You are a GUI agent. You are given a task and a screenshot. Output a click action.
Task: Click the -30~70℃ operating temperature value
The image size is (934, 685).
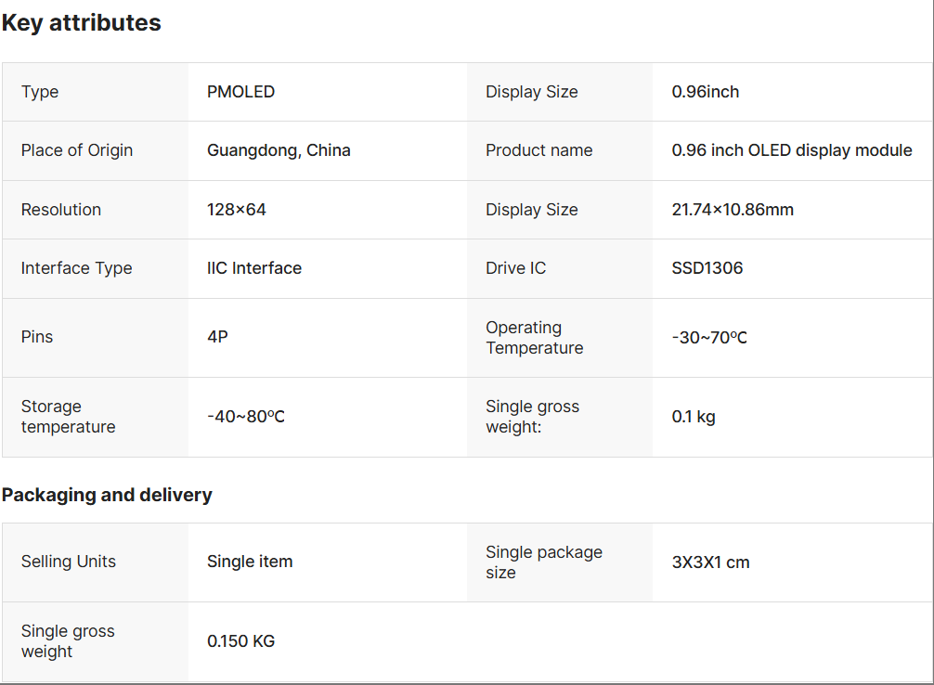click(709, 337)
